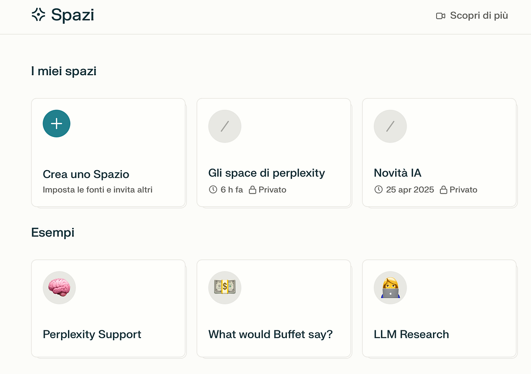Click the money emoji icon of Buffet space
The width and height of the screenshot is (531, 374).
point(225,287)
